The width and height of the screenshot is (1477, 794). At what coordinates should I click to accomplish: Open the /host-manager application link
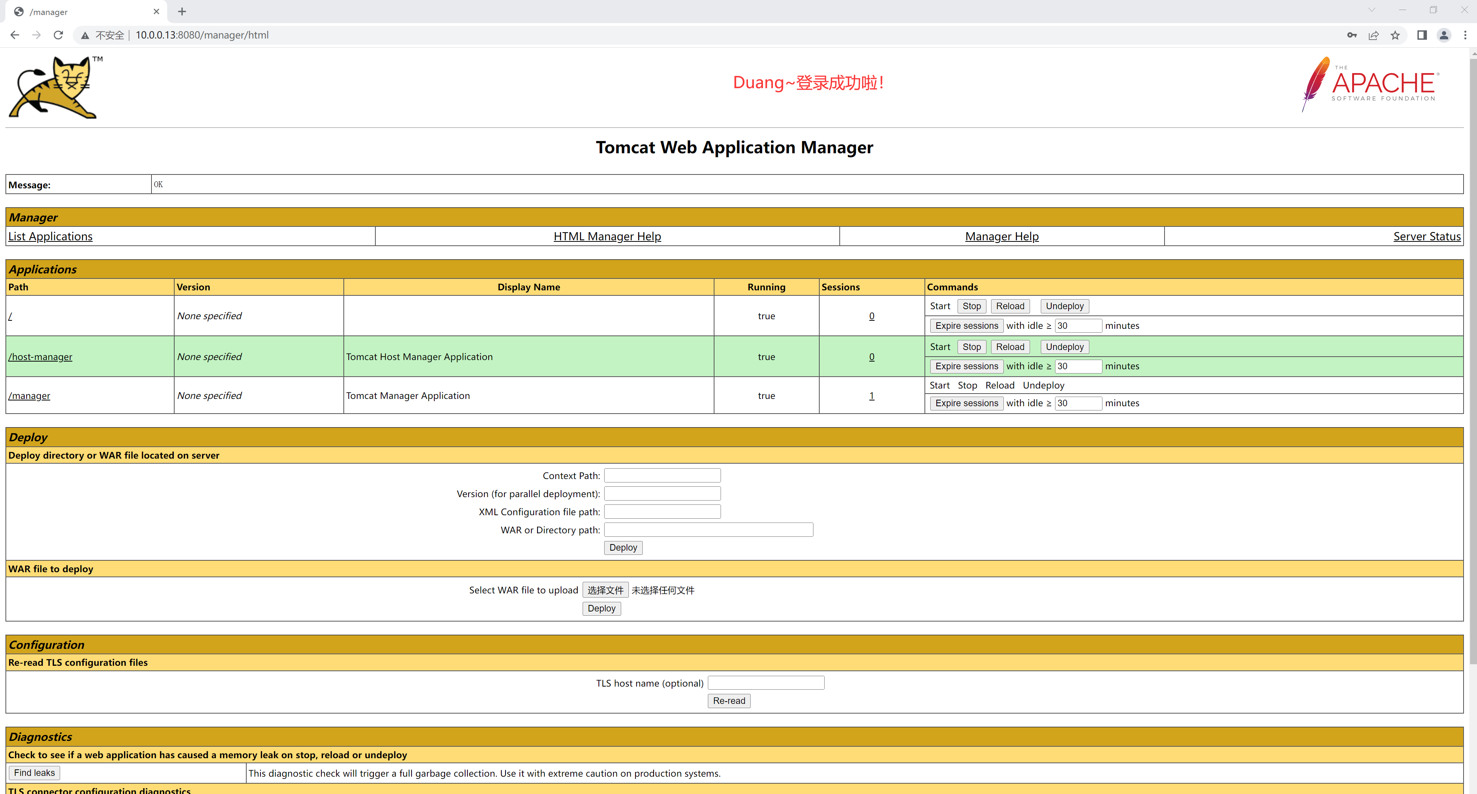40,357
